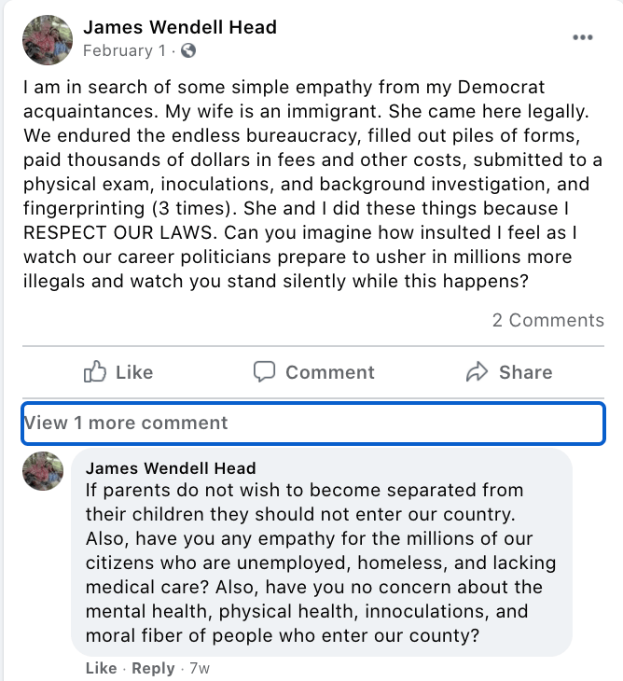
Task: Open James Wendell Head name in the comment
Action: pos(171,467)
